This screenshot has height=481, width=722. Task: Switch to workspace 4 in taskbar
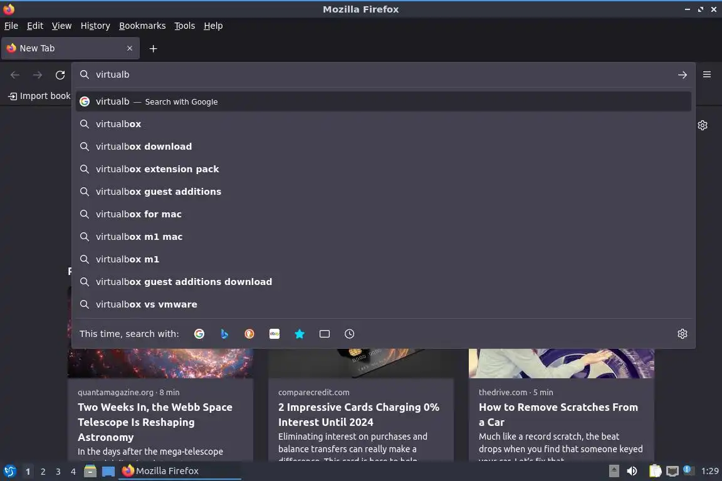click(73, 472)
